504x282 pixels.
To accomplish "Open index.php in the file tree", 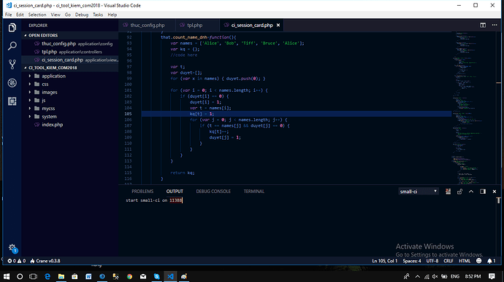I will (x=70, y=125).
